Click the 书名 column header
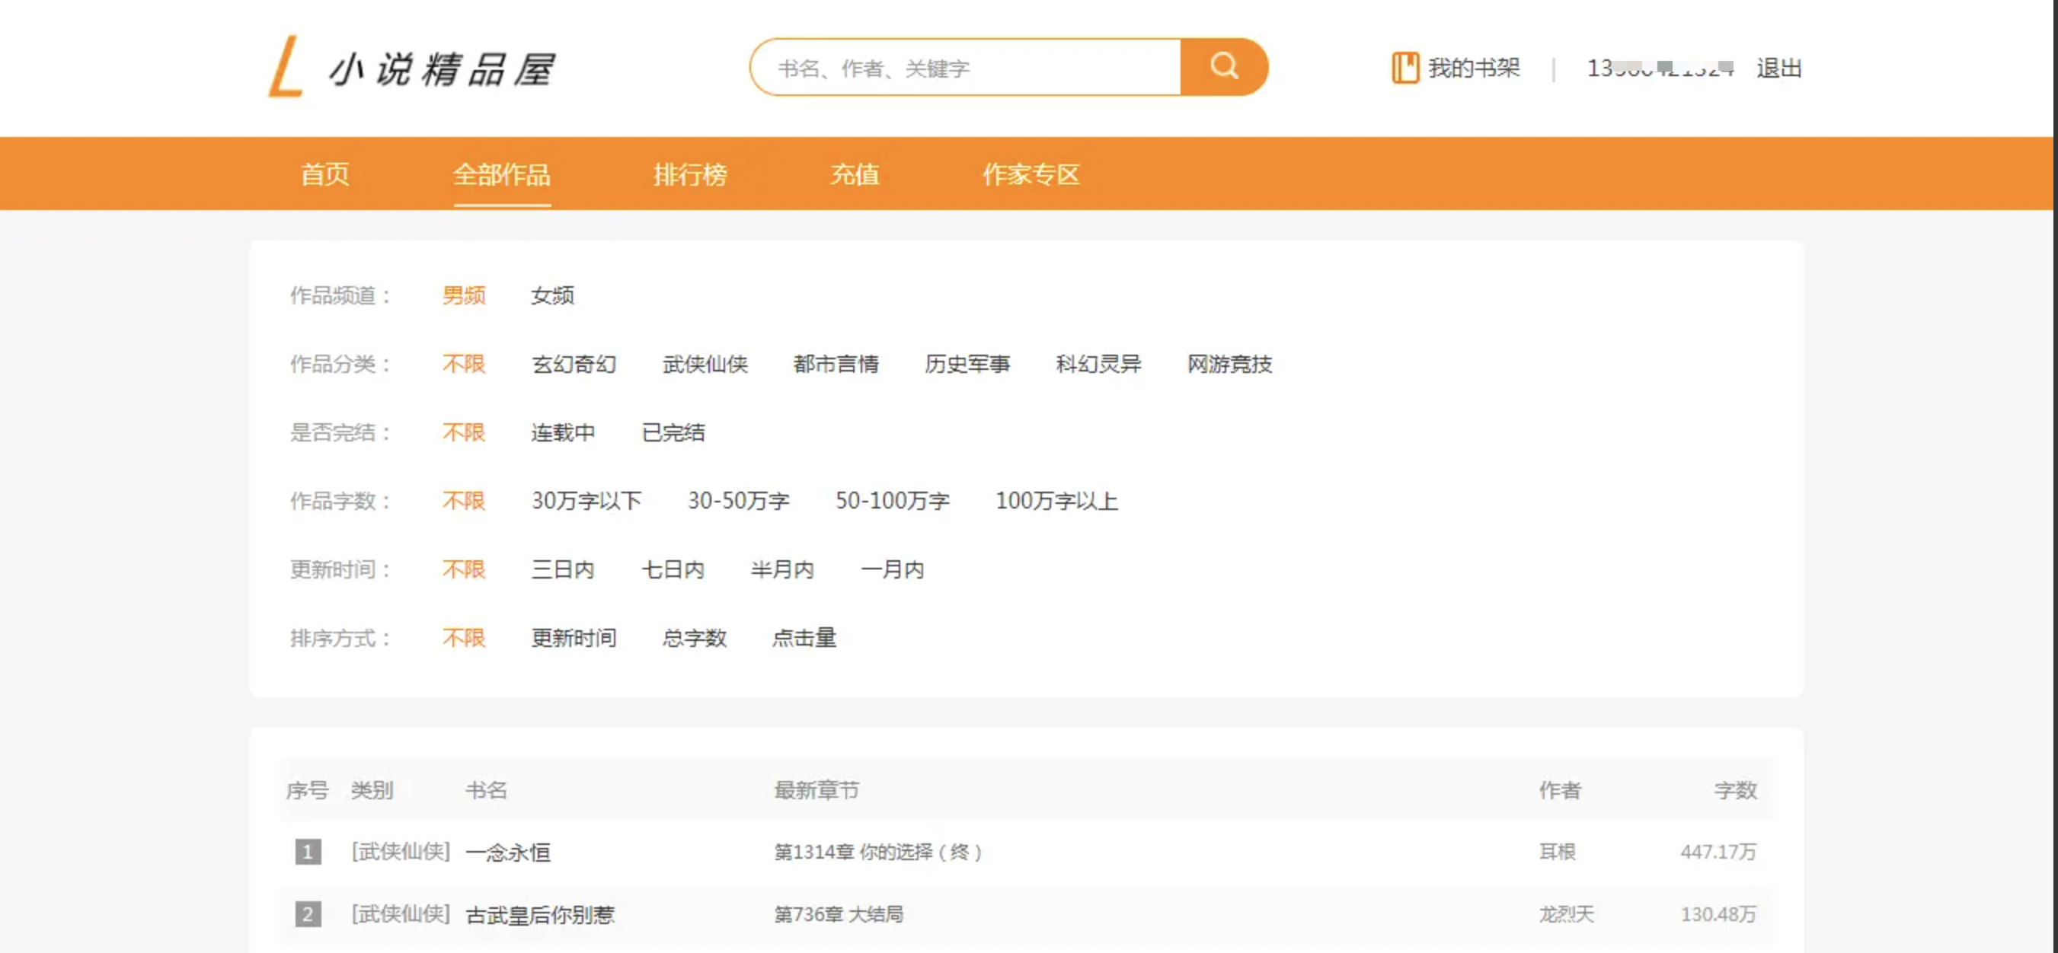Image resolution: width=2058 pixels, height=953 pixels. pos(487,791)
